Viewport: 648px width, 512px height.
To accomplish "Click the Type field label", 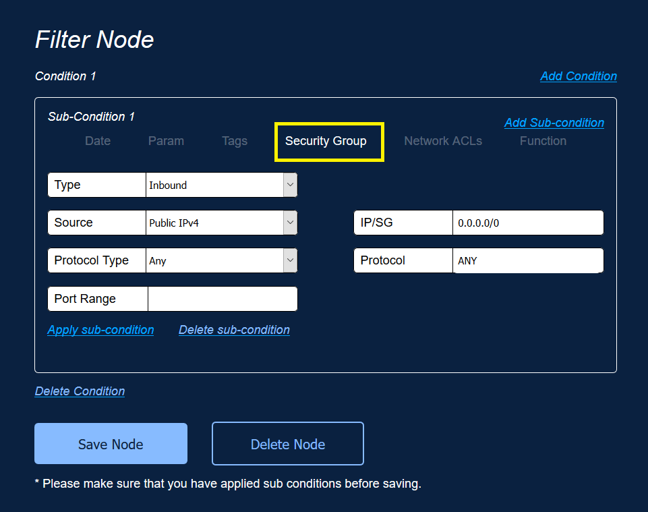I will point(67,185).
